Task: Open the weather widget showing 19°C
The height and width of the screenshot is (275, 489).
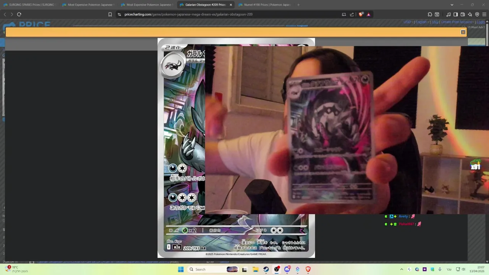Action: [16, 269]
